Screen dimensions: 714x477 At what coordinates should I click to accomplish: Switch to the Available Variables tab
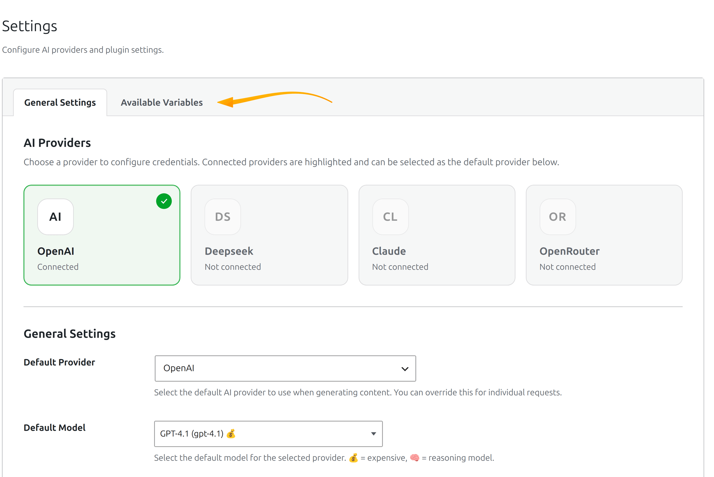[162, 102]
